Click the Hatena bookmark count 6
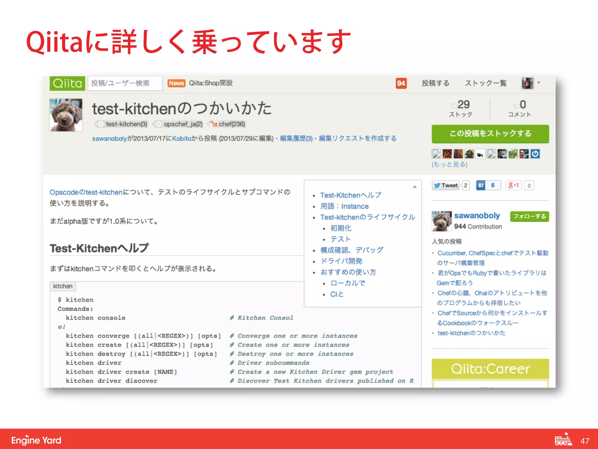Viewport: 598px width, 449px height. (493, 185)
